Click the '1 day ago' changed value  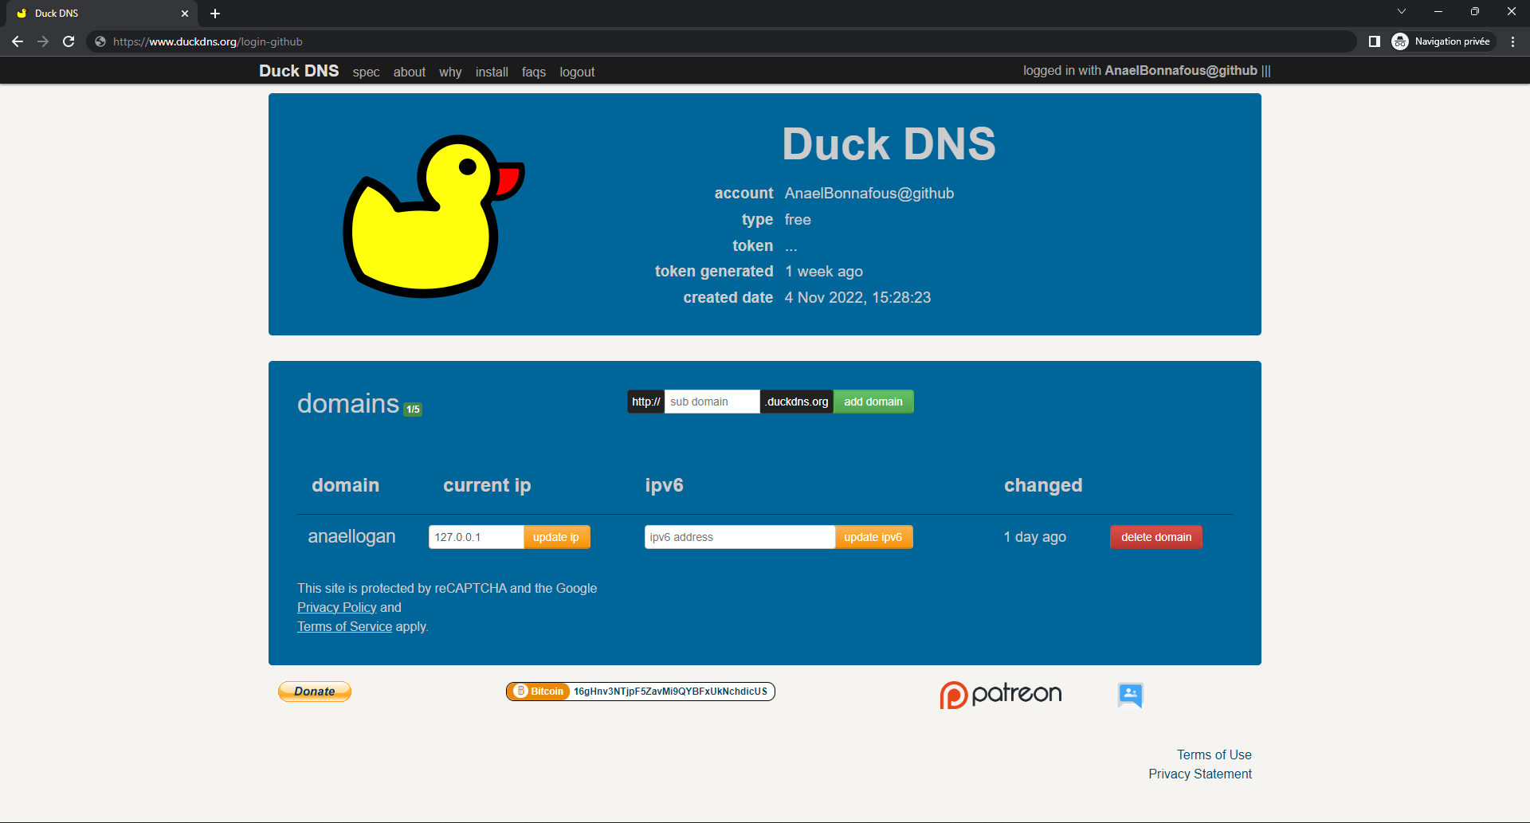click(1034, 537)
